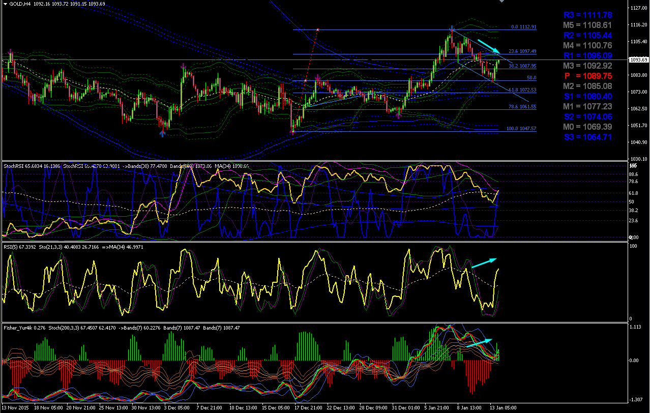Click 1030.10 on the price scale
The height and width of the screenshot is (413, 650).
[638, 159]
